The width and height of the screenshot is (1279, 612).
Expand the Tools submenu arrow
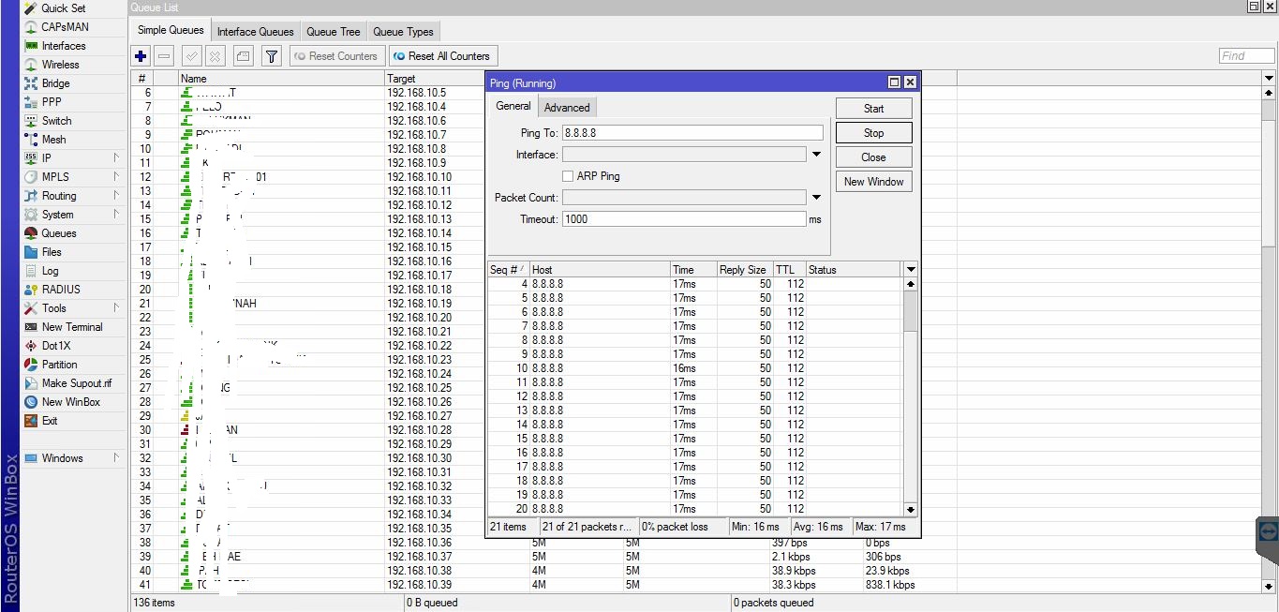(x=117, y=308)
